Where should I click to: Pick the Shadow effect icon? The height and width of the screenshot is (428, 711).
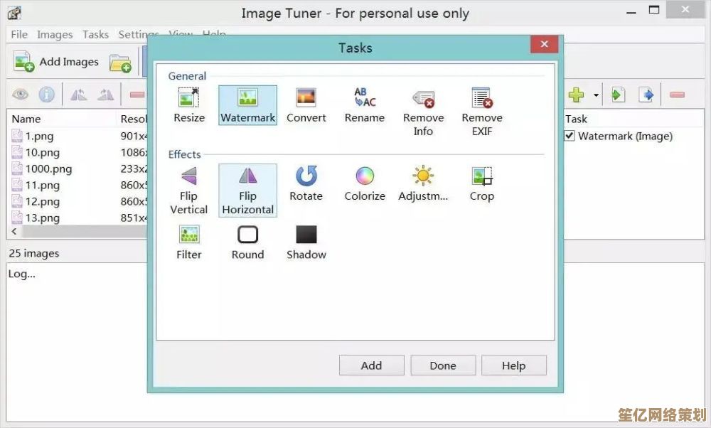tap(306, 242)
